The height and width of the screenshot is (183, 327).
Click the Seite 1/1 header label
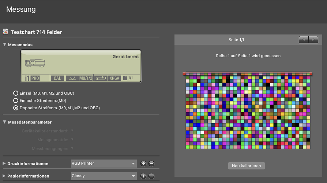[236, 40]
